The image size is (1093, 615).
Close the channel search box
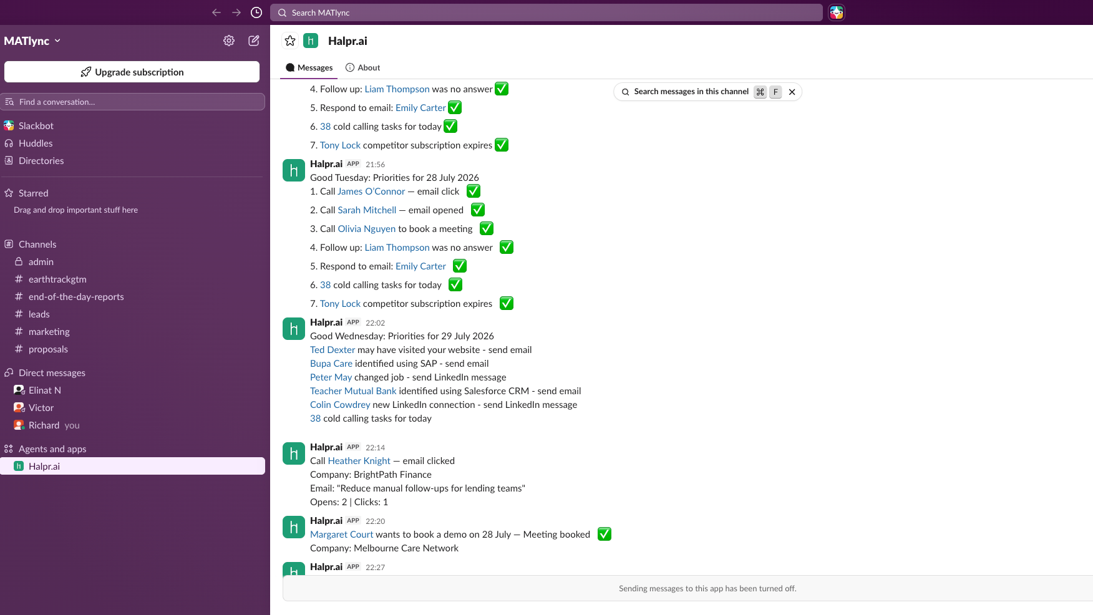tap(792, 92)
